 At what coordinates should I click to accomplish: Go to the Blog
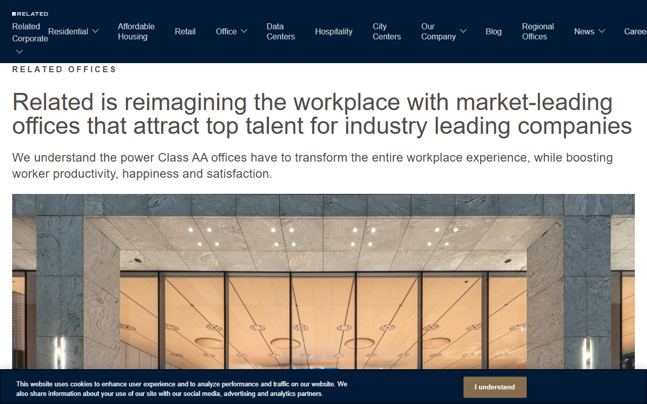pyautogui.click(x=494, y=31)
